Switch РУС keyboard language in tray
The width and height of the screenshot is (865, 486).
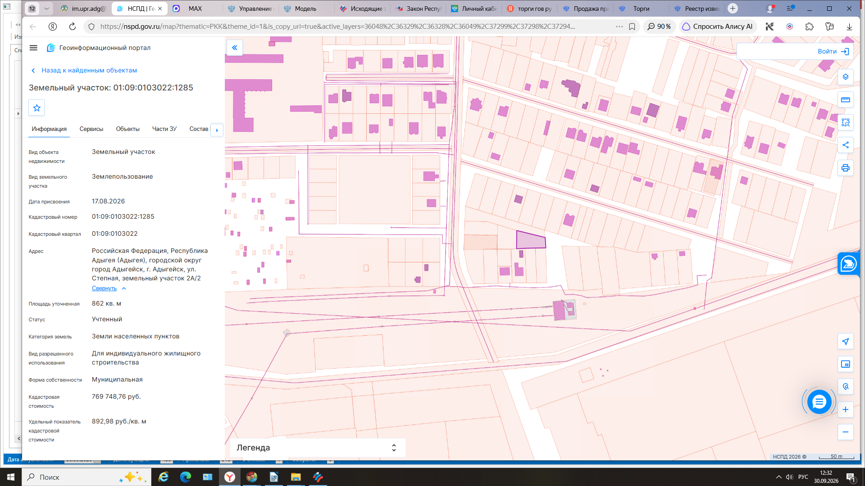803,477
